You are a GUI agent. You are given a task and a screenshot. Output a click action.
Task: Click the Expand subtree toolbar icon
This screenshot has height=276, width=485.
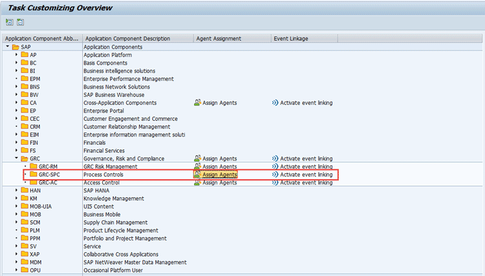[x=10, y=22]
